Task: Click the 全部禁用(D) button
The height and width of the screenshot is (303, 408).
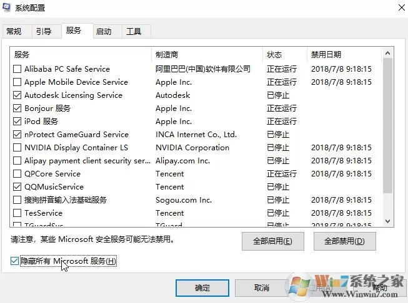Action: coord(344,241)
